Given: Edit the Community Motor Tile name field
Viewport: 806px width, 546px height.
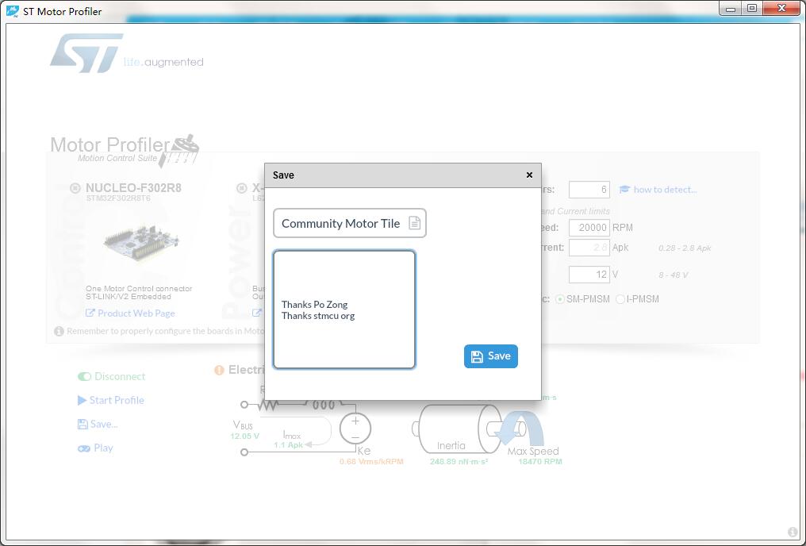Looking at the screenshot, I should click(350, 223).
